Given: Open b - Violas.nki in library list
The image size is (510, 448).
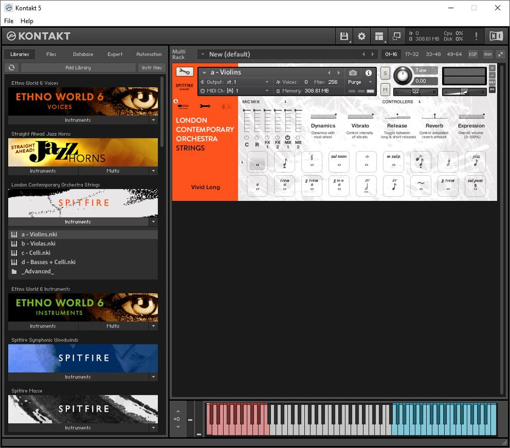Looking at the screenshot, I should pyautogui.click(x=83, y=243).
